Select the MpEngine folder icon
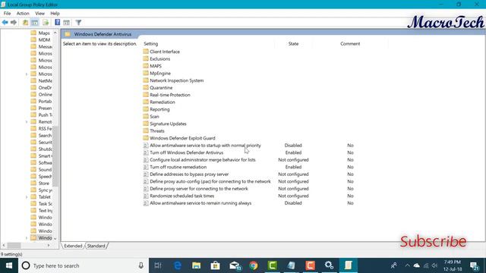Image resolution: width=486 pixels, height=273 pixels. tap(146, 73)
